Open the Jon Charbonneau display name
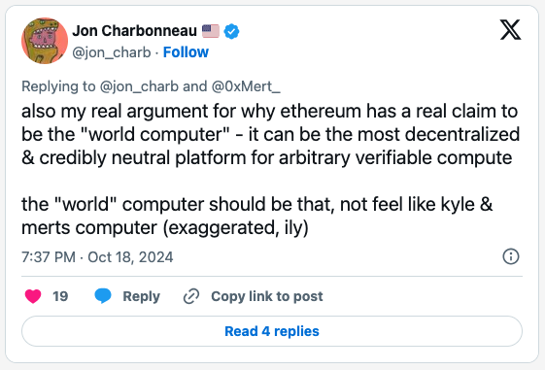This screenshot has height=370, width=545. pos(134,31)
